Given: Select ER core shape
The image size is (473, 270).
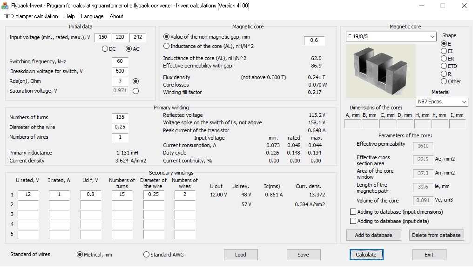Looking at the screenshot, I should coord(444,59).
